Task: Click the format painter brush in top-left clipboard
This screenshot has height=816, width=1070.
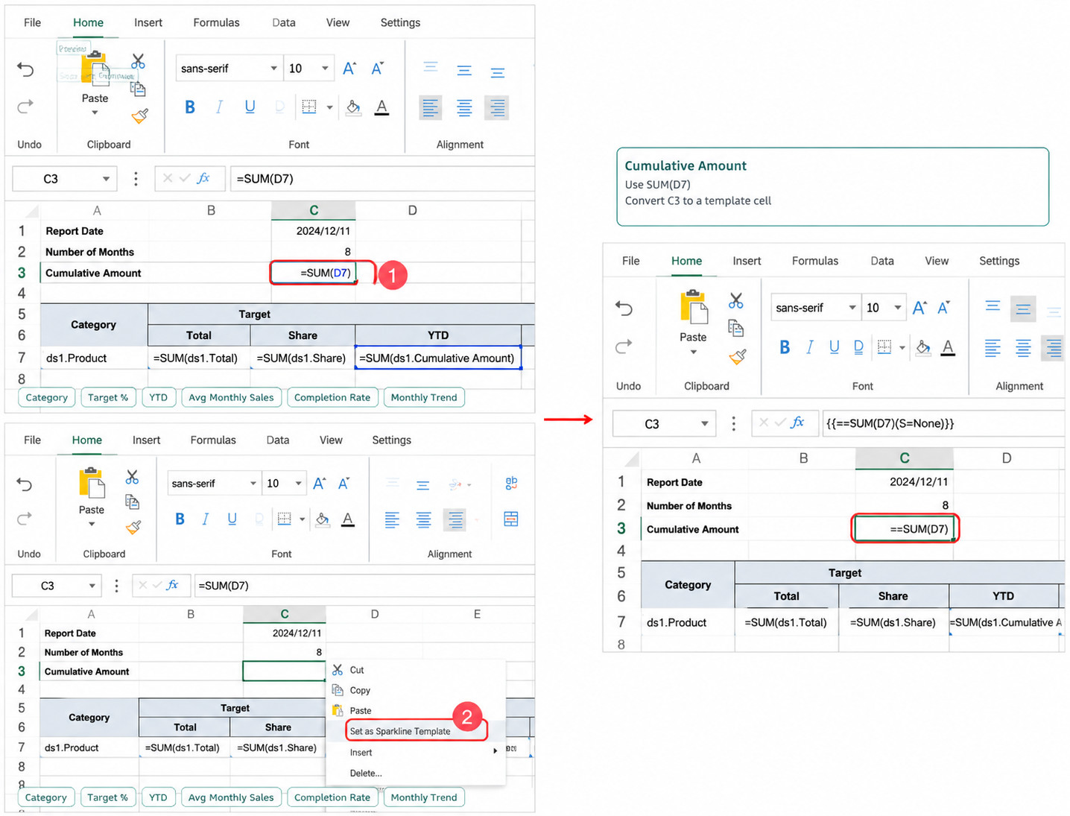Action: [139, 116]
